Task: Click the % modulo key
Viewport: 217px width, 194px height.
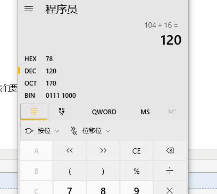Action: coord(137,171)
